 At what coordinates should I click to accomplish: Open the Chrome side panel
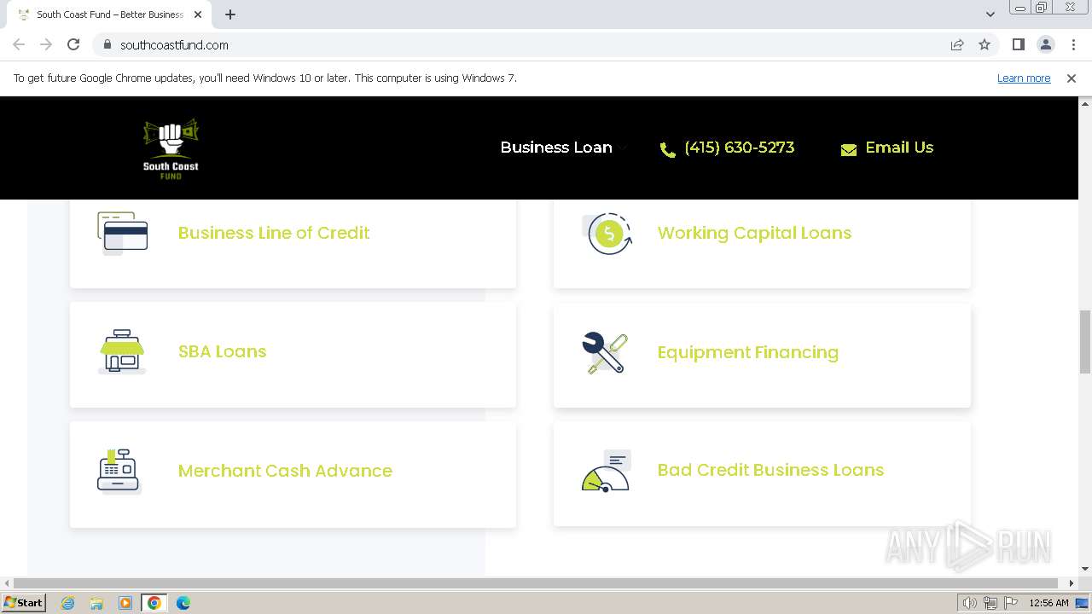coord(1018,44)
